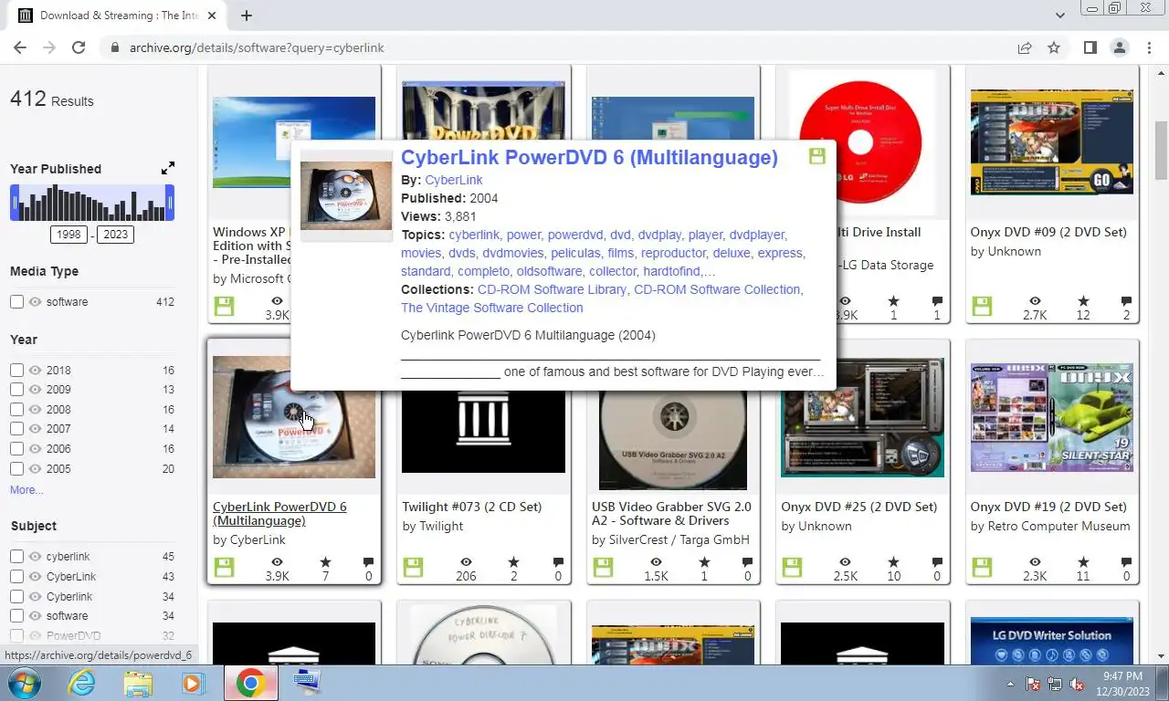This screenshot has height=701, width=1169.
Task: Open Chrome side panel icon
Action: tap(1090, 47)
